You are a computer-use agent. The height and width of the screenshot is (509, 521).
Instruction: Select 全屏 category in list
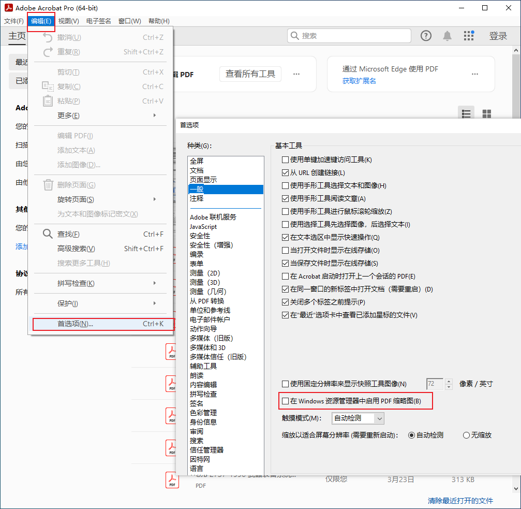(x=226, y=161)
